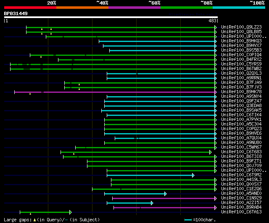Open the UniRef100_A5ANE0 entry
The height and width of the screenshot is (223, 269).
241,194
